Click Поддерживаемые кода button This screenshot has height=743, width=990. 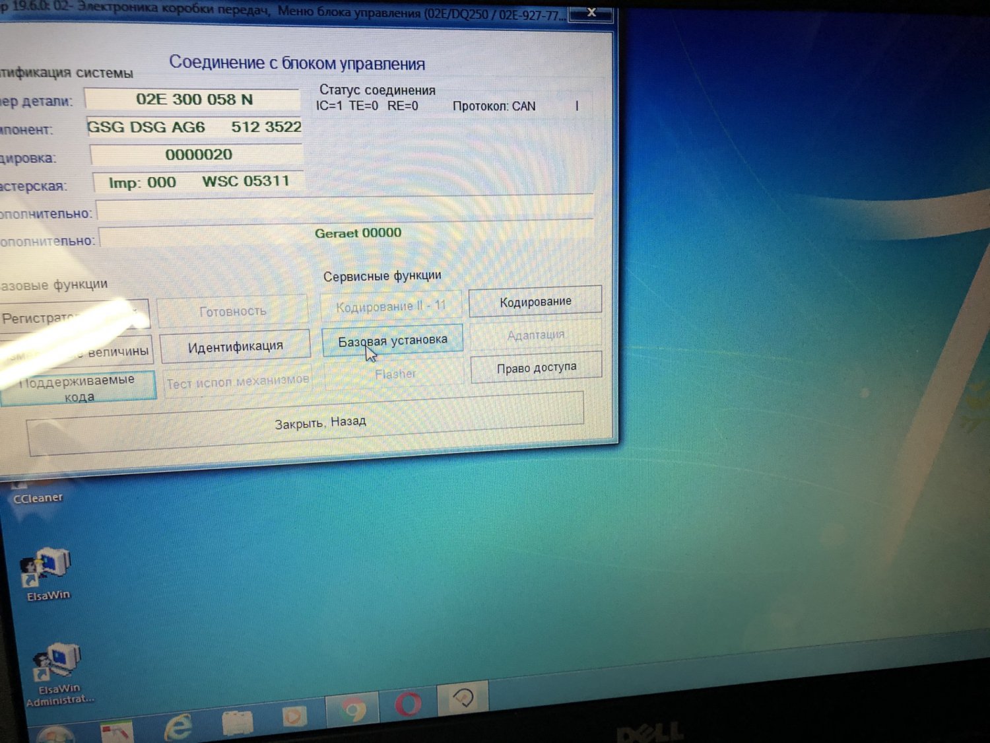pyautogui.click(x=79, y=387)
